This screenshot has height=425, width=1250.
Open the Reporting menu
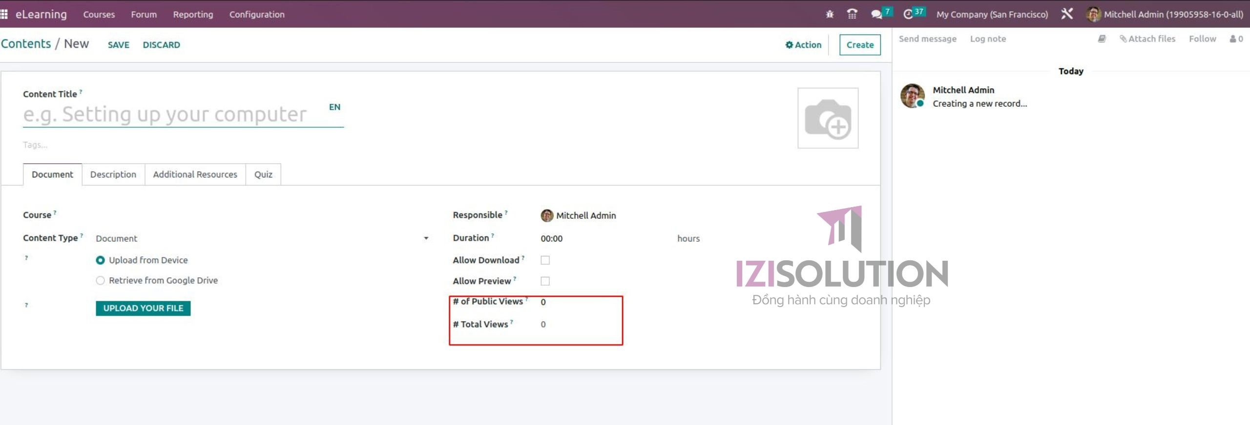(193, 14)
